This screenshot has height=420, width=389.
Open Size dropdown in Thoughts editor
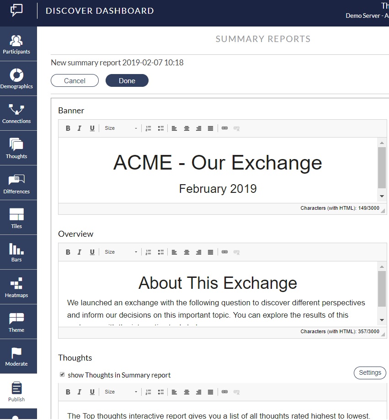(x=121, y=392)
